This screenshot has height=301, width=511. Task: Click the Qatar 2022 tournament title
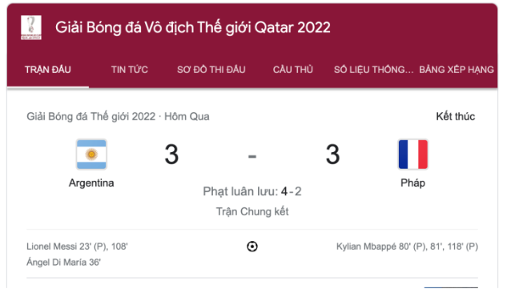tap(192, 28)
